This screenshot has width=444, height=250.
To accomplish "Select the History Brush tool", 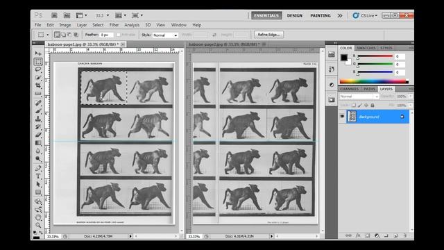I will click(x=38, y=126).
